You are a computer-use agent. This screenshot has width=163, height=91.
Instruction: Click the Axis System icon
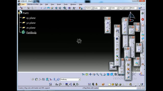click(x=40, y=79)
